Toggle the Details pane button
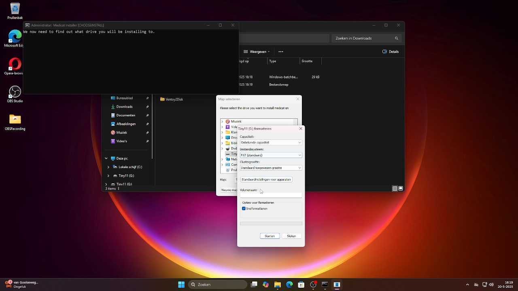Screen dimensions: 518x291 point(391,52)
